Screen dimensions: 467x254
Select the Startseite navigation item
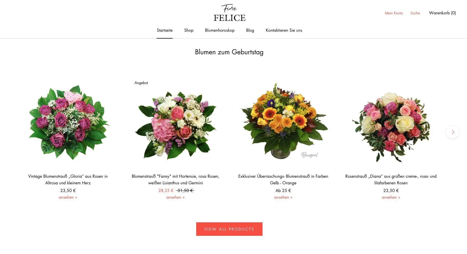[x=165, y=30]
